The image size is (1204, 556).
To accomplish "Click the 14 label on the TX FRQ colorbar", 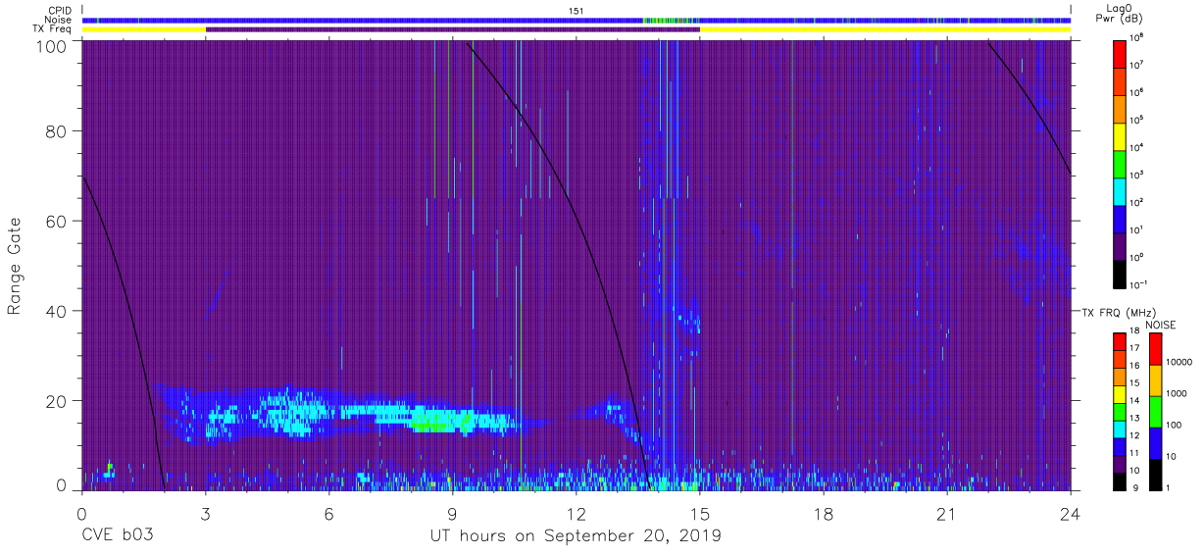I will click(1132, 401).
